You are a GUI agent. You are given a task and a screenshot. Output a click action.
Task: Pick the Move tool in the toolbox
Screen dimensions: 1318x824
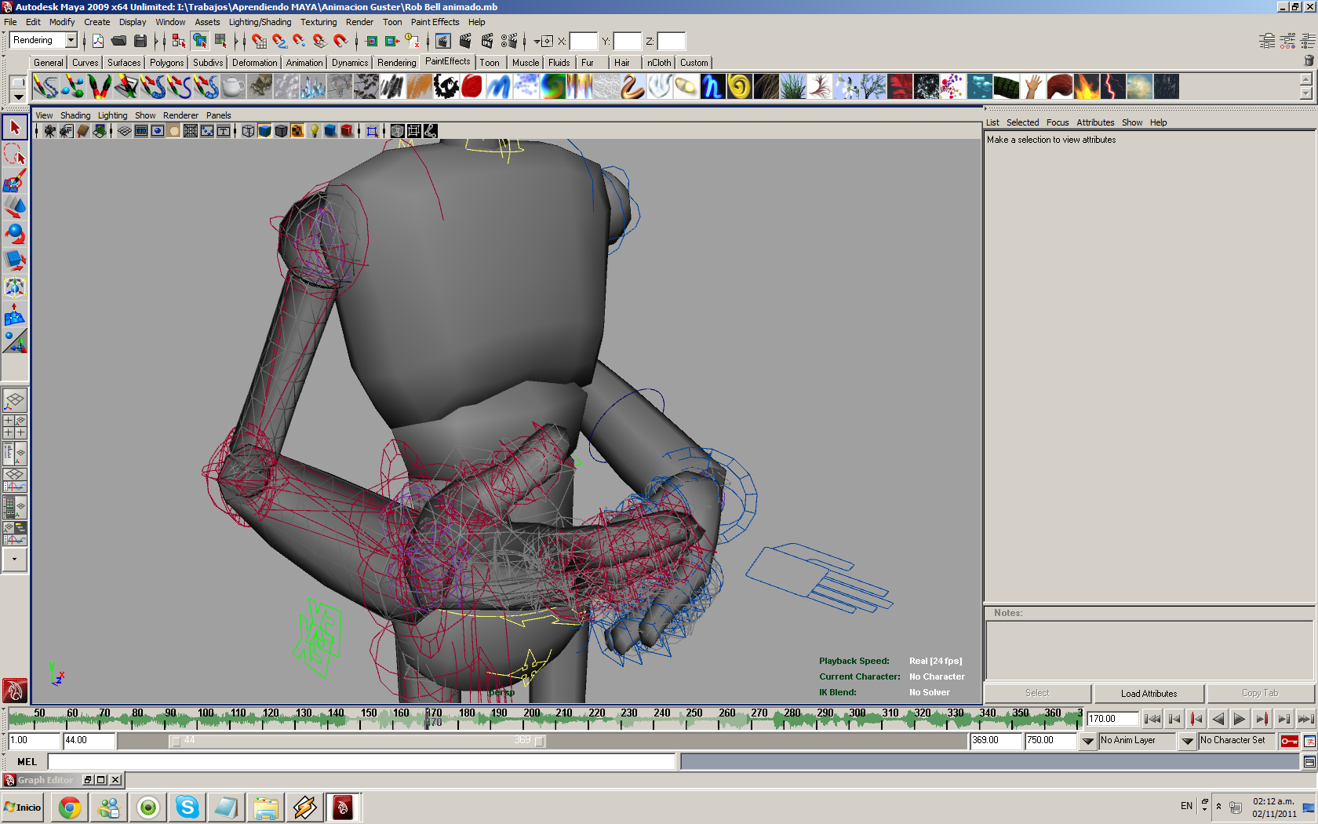click(15, 207)
